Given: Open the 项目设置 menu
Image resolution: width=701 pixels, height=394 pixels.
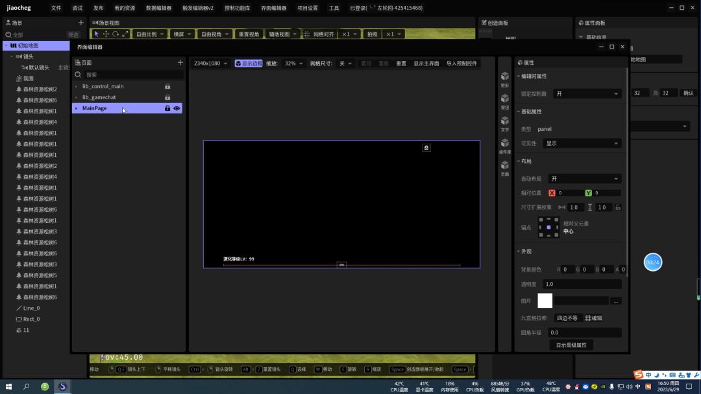Looking at the screenshot, I should coord(308,8).
